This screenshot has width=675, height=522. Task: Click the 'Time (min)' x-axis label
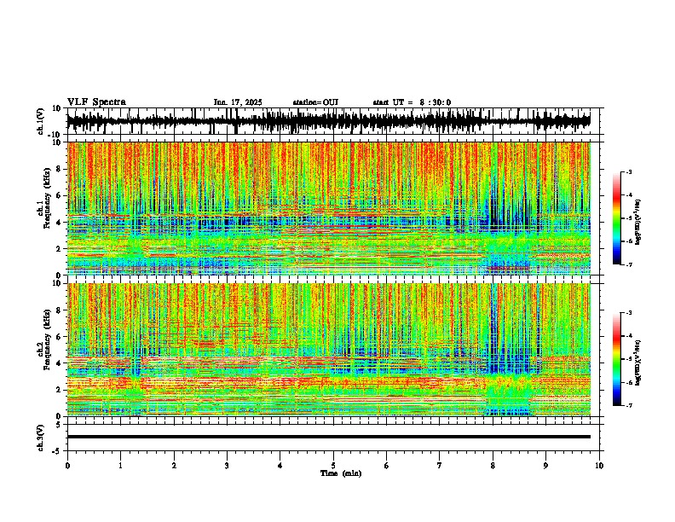341,473
